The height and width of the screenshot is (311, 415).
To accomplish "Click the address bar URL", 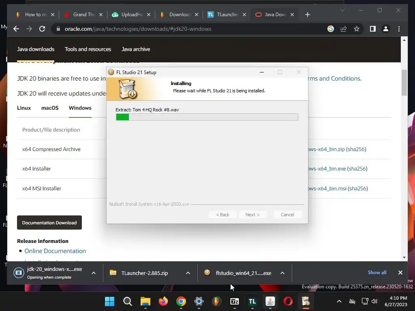I will 138,29.
